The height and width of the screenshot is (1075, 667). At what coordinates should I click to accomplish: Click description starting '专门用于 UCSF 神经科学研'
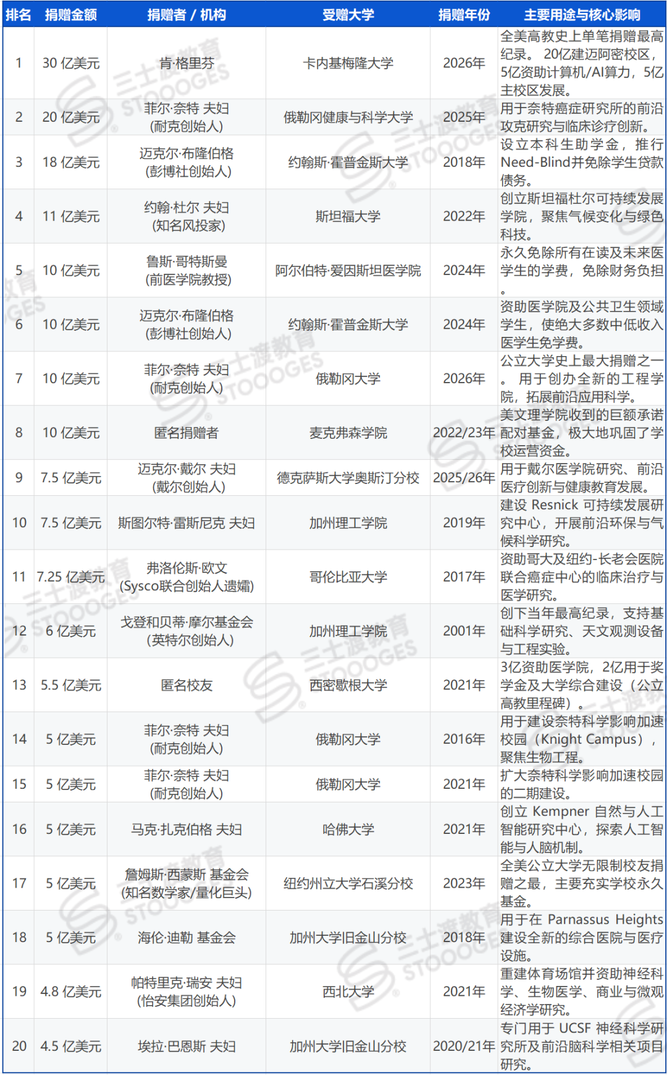tap(582, 1046)
